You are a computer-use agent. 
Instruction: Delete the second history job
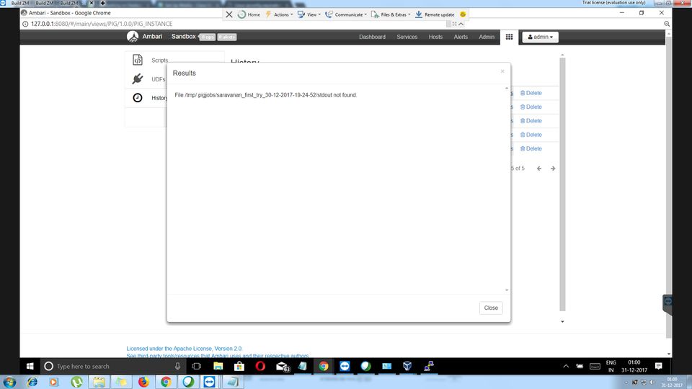(x=531, y=107)
